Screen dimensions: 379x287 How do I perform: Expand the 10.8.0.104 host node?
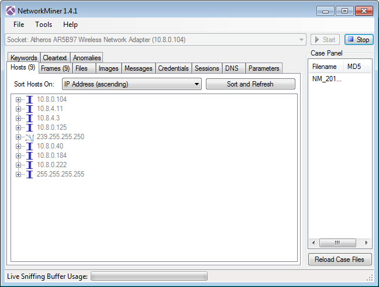pyautogui.click(x=18, y=99)
